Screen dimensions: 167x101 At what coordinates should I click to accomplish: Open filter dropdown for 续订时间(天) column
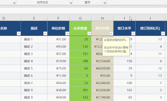pyautogui.click(x=163, y=34)
